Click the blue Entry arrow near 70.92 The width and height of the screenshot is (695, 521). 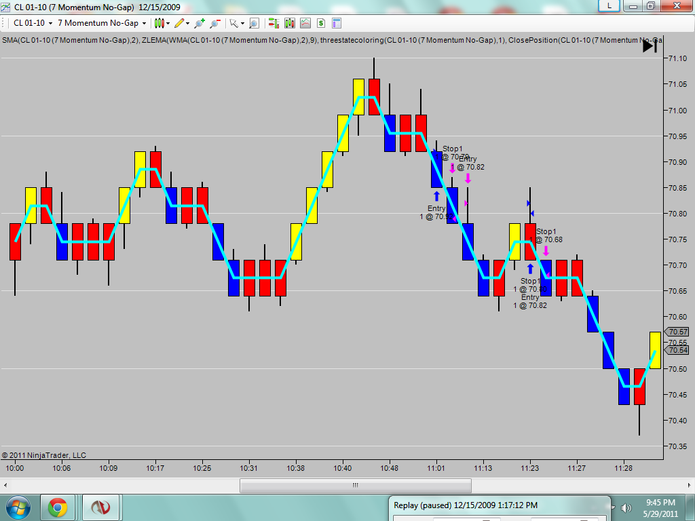tap(436, 196)
